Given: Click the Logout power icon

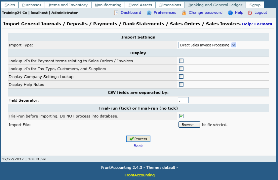Looking at the screenshot, I should coord(250,13).
